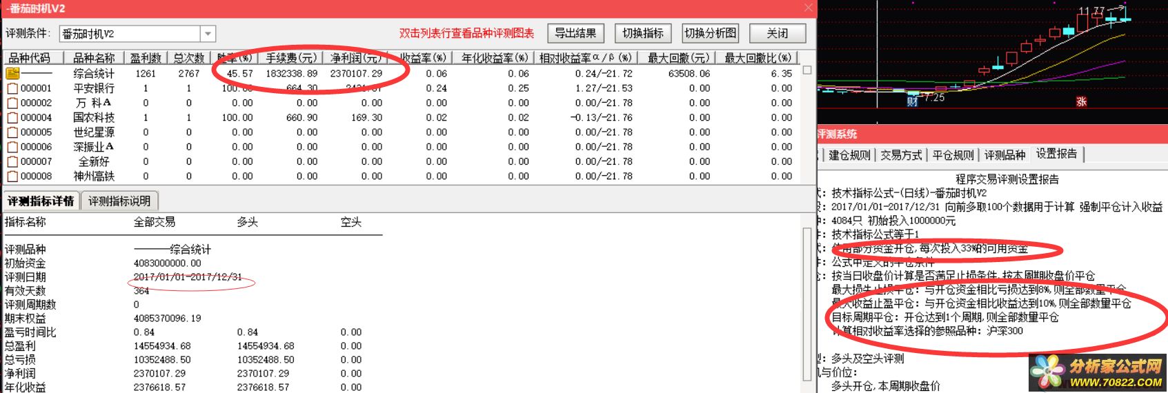1168x393 pixels.
Task: Open the 平仓规则 tab
Action: pos(953,155)
